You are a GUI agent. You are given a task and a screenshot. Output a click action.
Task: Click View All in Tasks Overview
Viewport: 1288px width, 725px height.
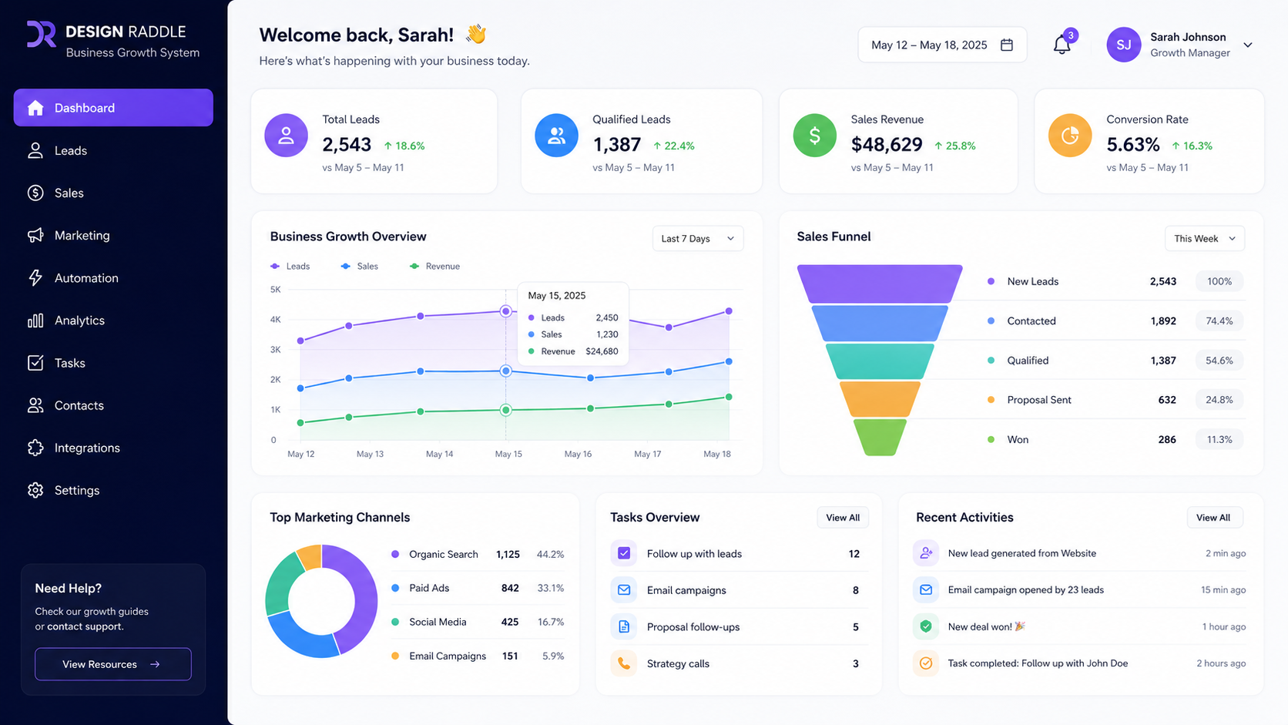click(843, 518)
